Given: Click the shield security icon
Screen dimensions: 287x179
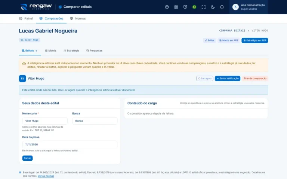Looking at the screenshot, I should click(185, 7).
